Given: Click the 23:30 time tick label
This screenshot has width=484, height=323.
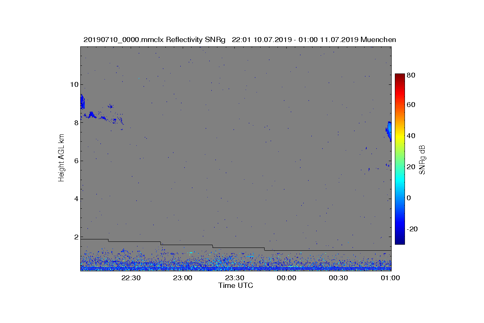Looking at the screenshot, I should click(x=234, y=278).
